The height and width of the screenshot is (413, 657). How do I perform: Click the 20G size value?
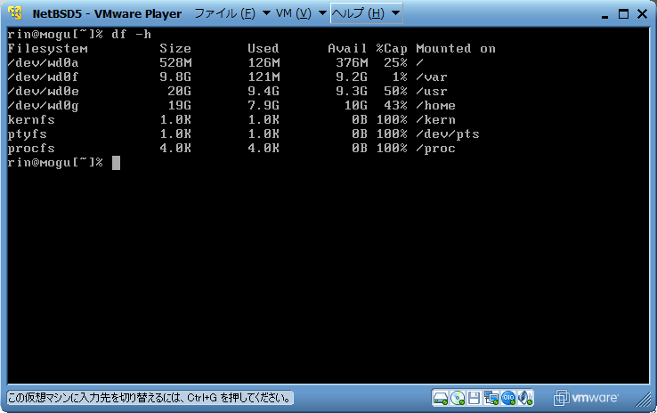click(179, 92)
